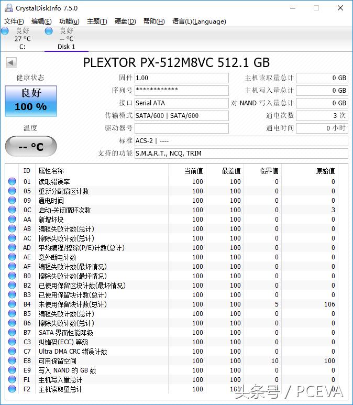The height and width of the screenshot is (405, 353).
Task: Click status icon of attribute 09 通电时间
Action: pos(12,200)
